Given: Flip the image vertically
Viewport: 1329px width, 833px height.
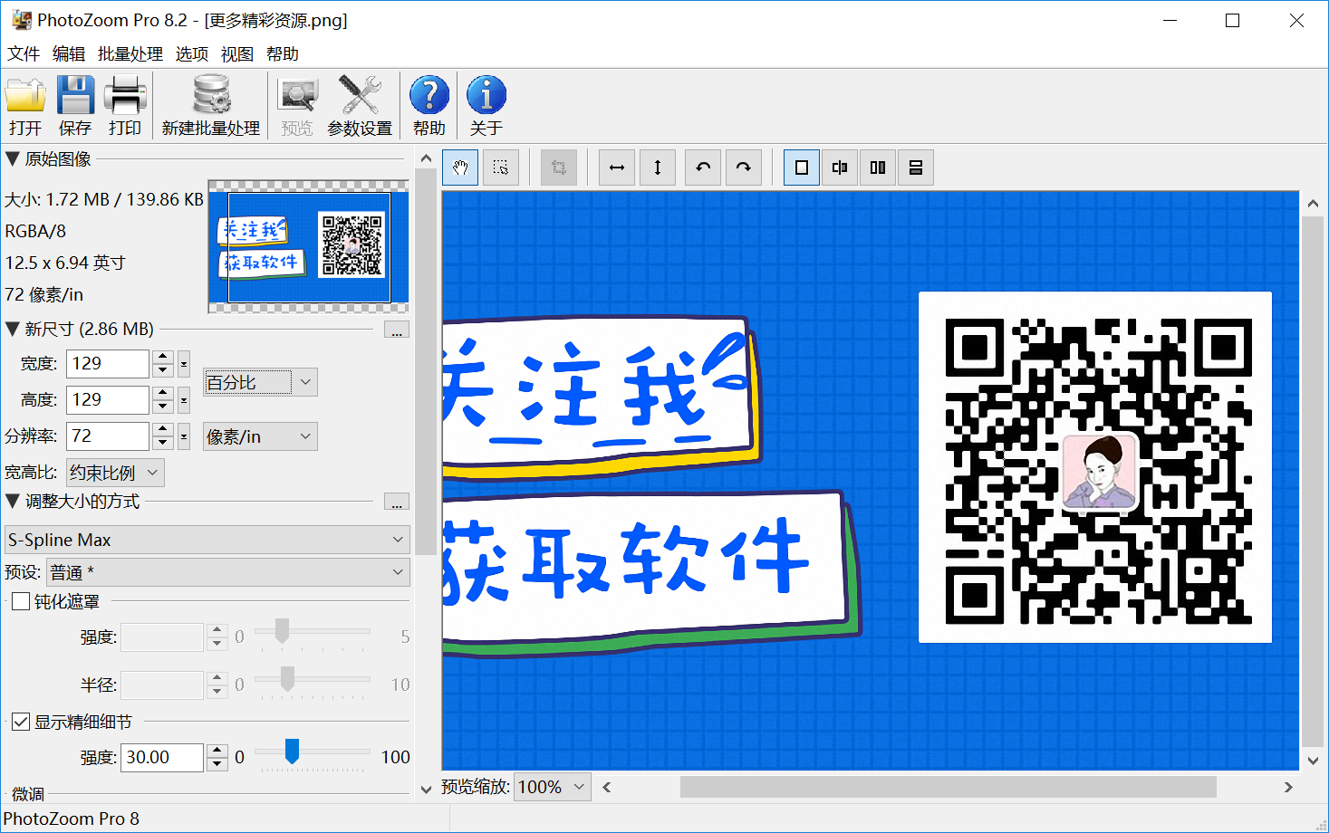Looking at the screenshot, I should click(658, 168).
